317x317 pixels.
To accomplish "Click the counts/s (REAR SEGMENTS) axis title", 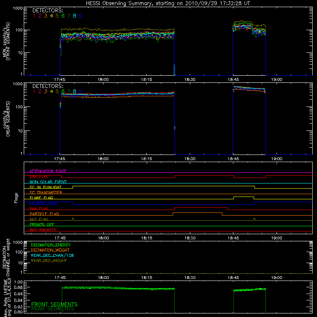I will (x=6, y=119).
